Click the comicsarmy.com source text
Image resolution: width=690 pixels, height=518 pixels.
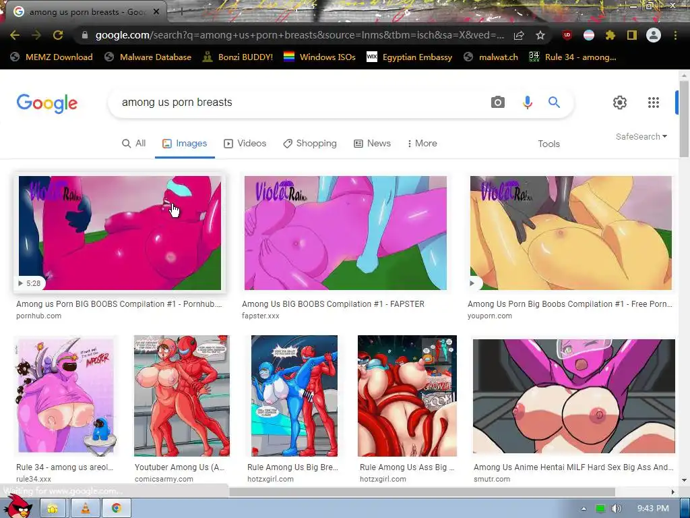coord(164,480)
